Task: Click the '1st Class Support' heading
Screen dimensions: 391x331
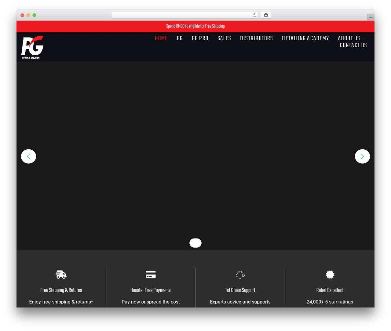Action: point(240,290)
